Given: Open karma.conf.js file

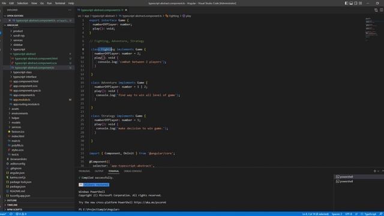Looking at the screenshot, I should pyautogui.click(x=17, y=178).
